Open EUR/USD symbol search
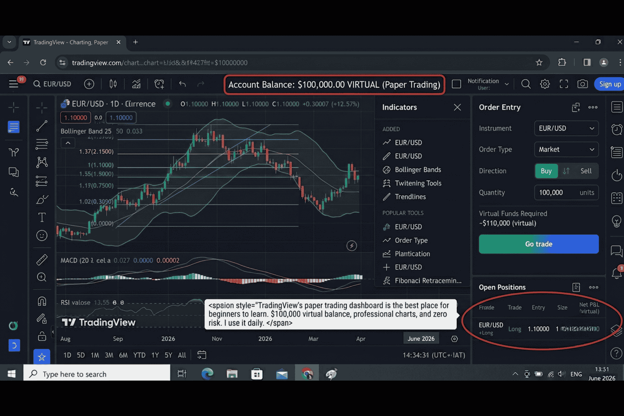 52,84
